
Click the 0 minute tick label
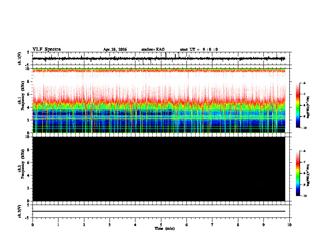click(33, 225)
